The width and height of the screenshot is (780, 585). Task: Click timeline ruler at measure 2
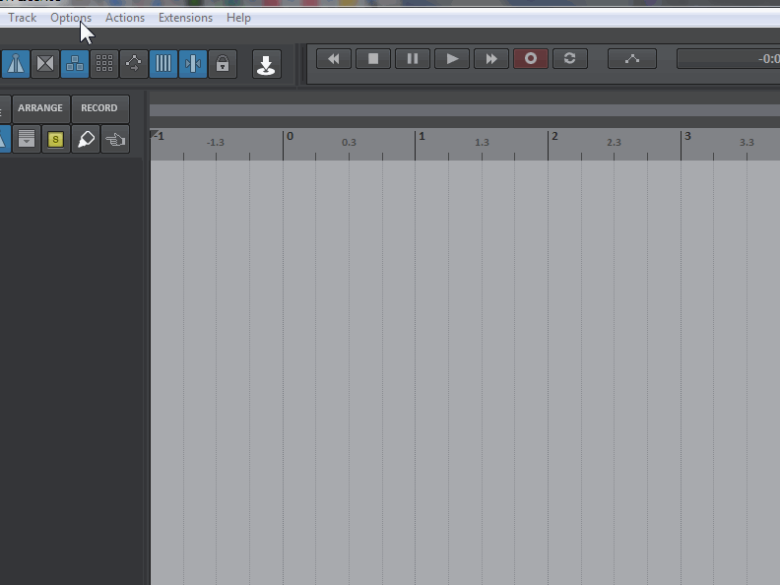tap(554, 136)
